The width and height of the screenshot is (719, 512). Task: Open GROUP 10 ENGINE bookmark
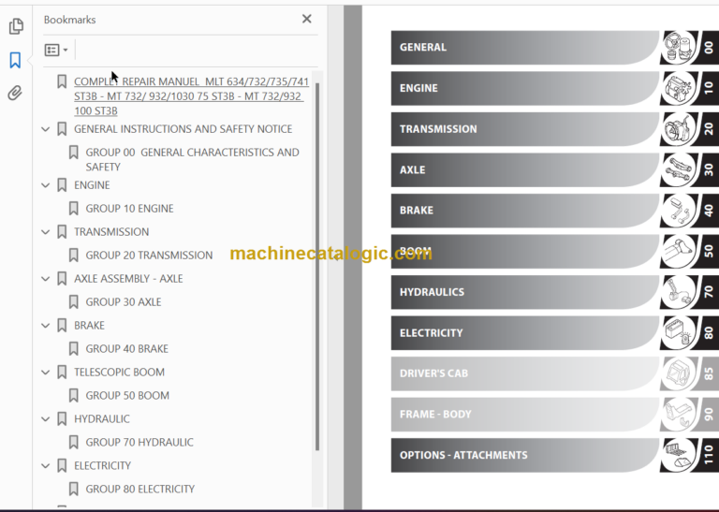pos(129,208)
